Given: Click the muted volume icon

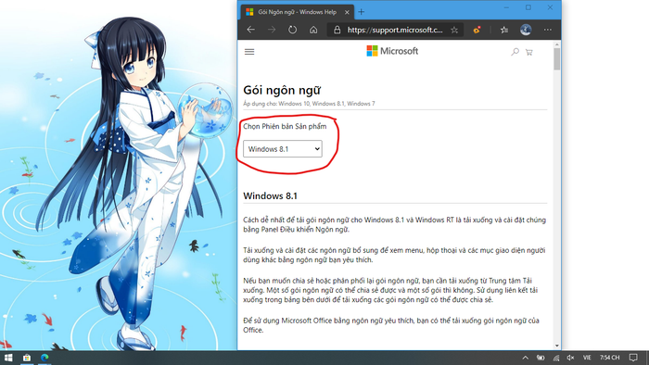Looking at the screenshot, I should (x=570, y=358).
